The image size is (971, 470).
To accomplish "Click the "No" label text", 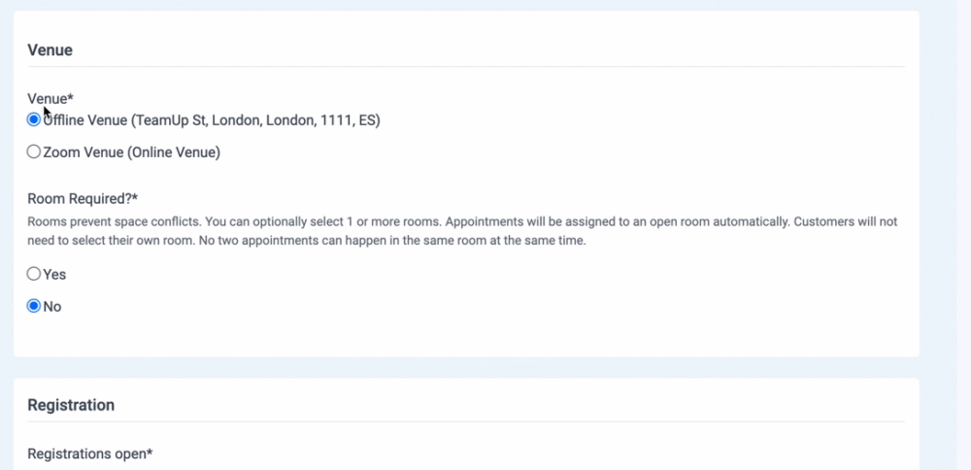I will (52, 307).
